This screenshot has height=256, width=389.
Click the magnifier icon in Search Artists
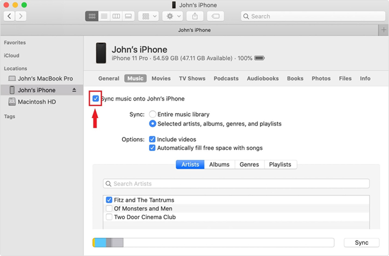(x=108, y=184)
